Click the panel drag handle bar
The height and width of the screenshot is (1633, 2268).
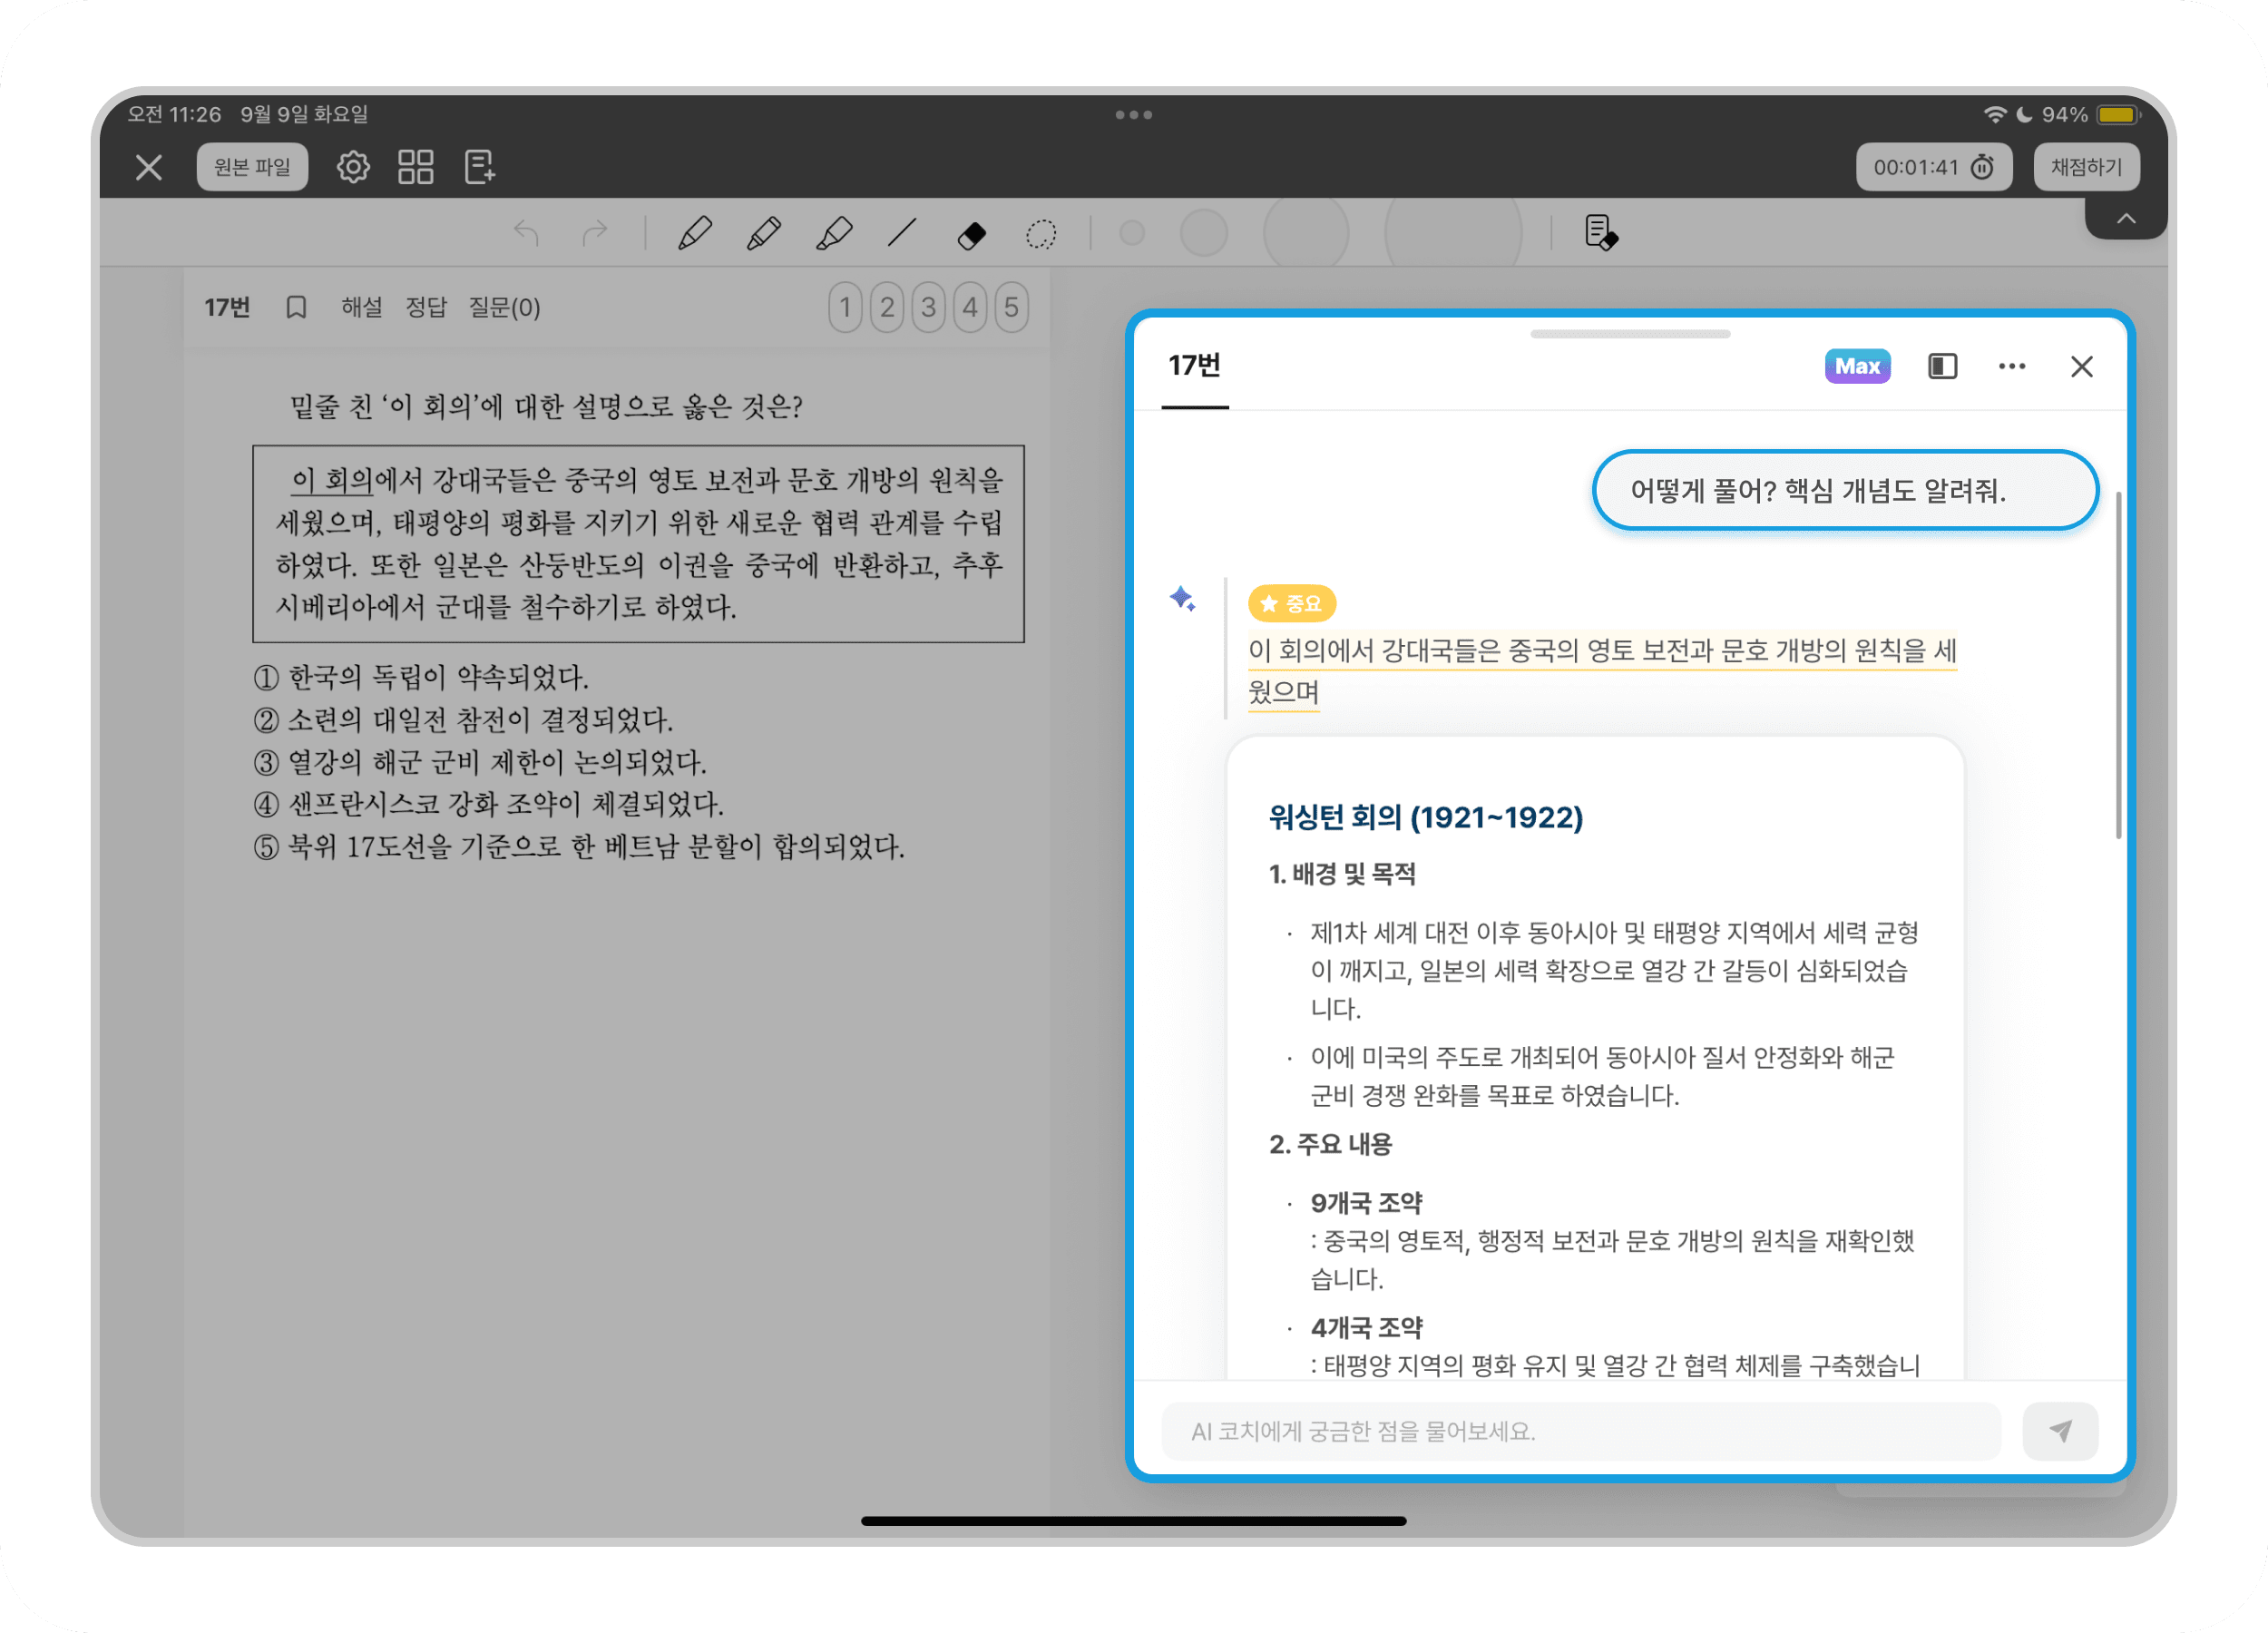pyautogui.click(x=1630, y=334)
